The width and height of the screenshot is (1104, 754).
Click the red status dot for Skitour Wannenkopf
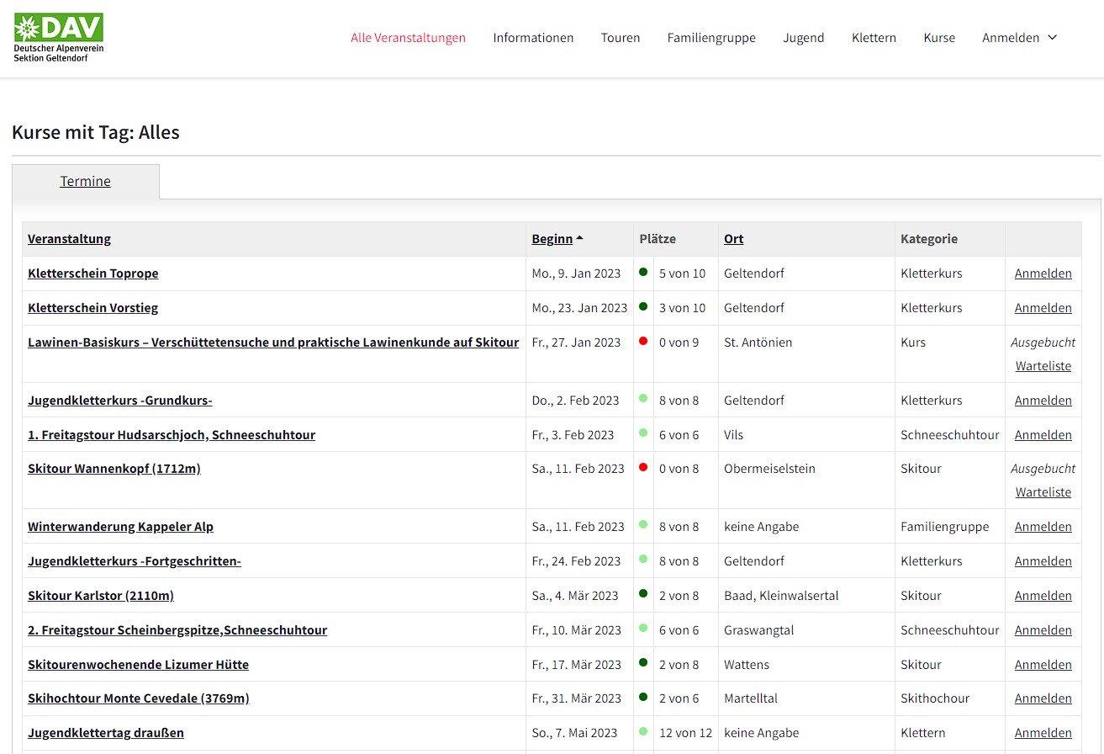(x=643, y=467)
